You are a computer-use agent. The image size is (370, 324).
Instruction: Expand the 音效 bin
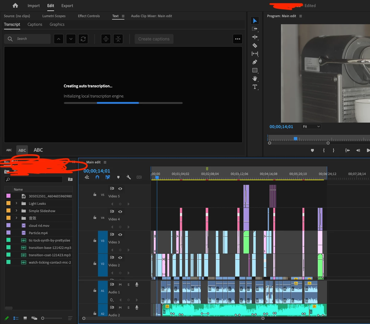[x=16, y=218]
